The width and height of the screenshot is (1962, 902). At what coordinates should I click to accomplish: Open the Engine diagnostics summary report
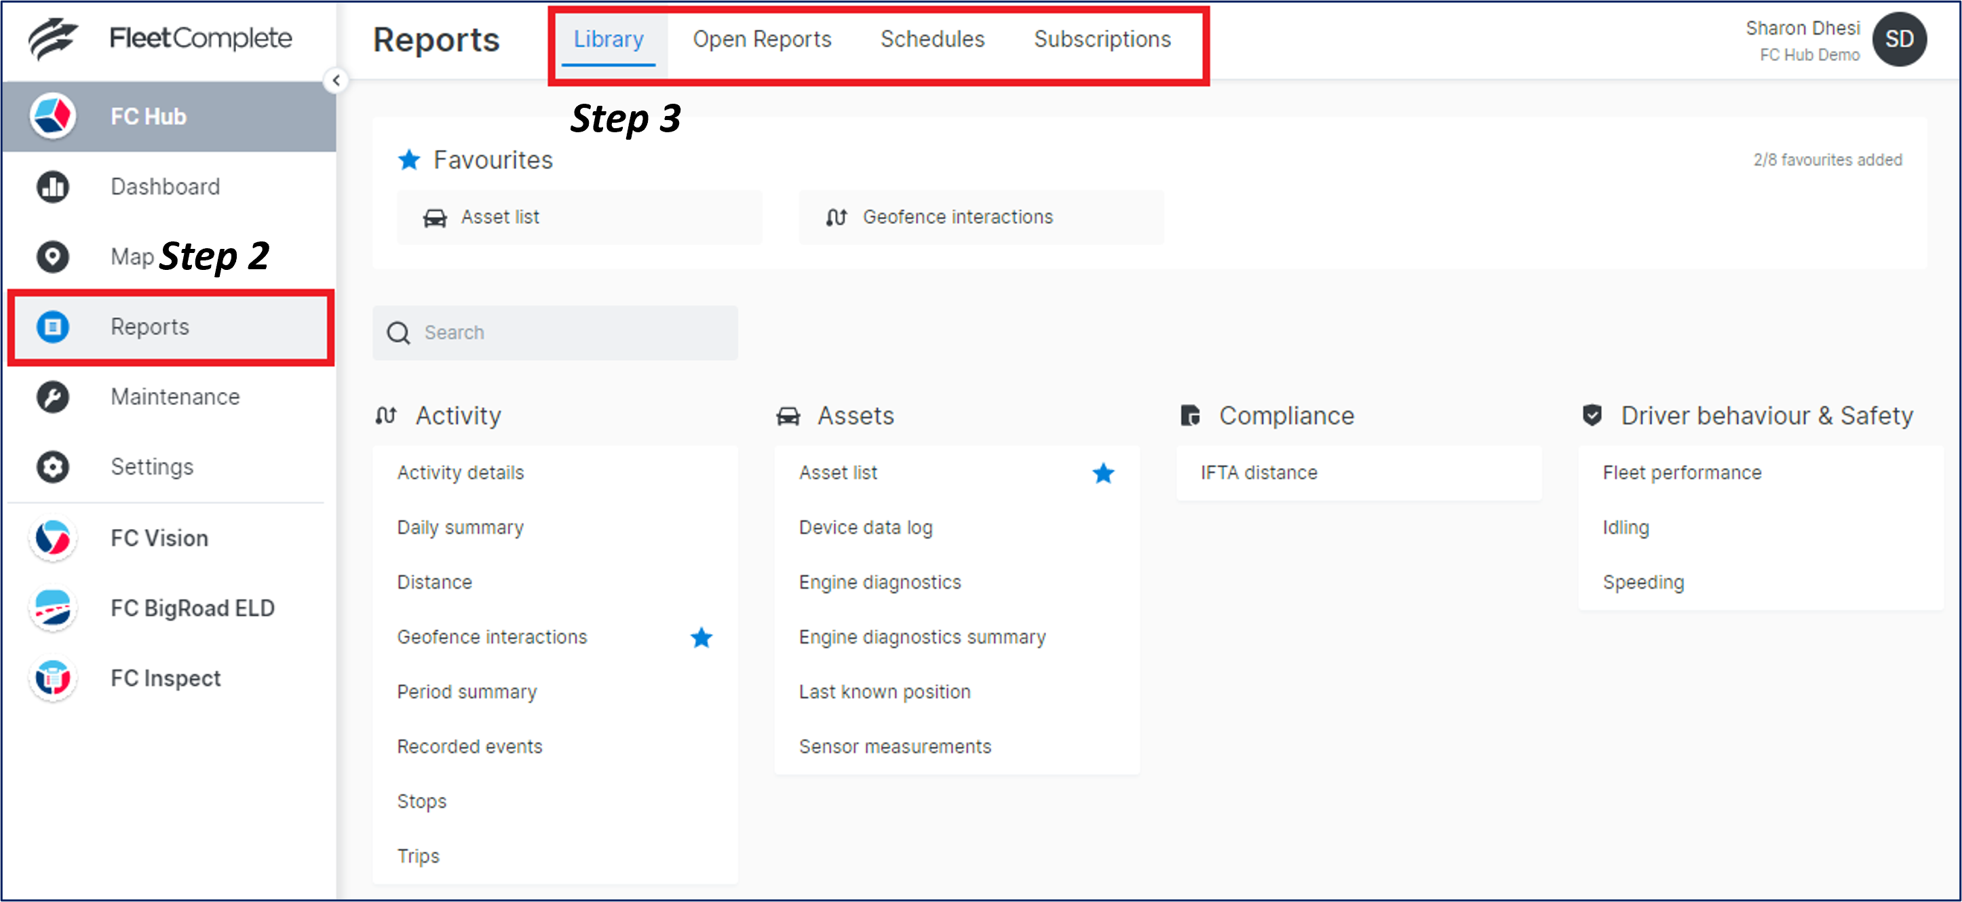[x=921, y=637]
